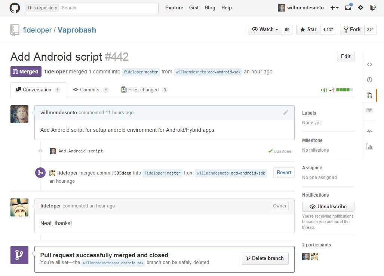The height and width of the screenshot is (276, 384).
Task: Open merged commit 535deea
Action: 123,173
